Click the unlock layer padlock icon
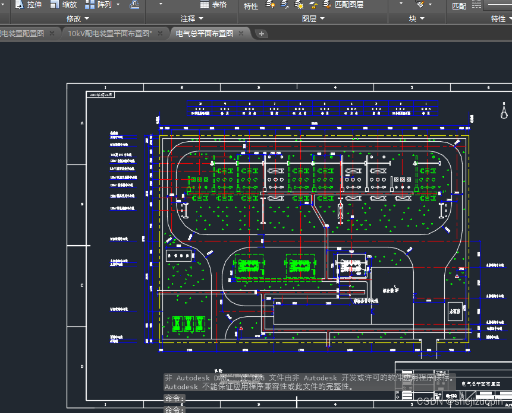512x413 pixels. [x=313, y=5]
